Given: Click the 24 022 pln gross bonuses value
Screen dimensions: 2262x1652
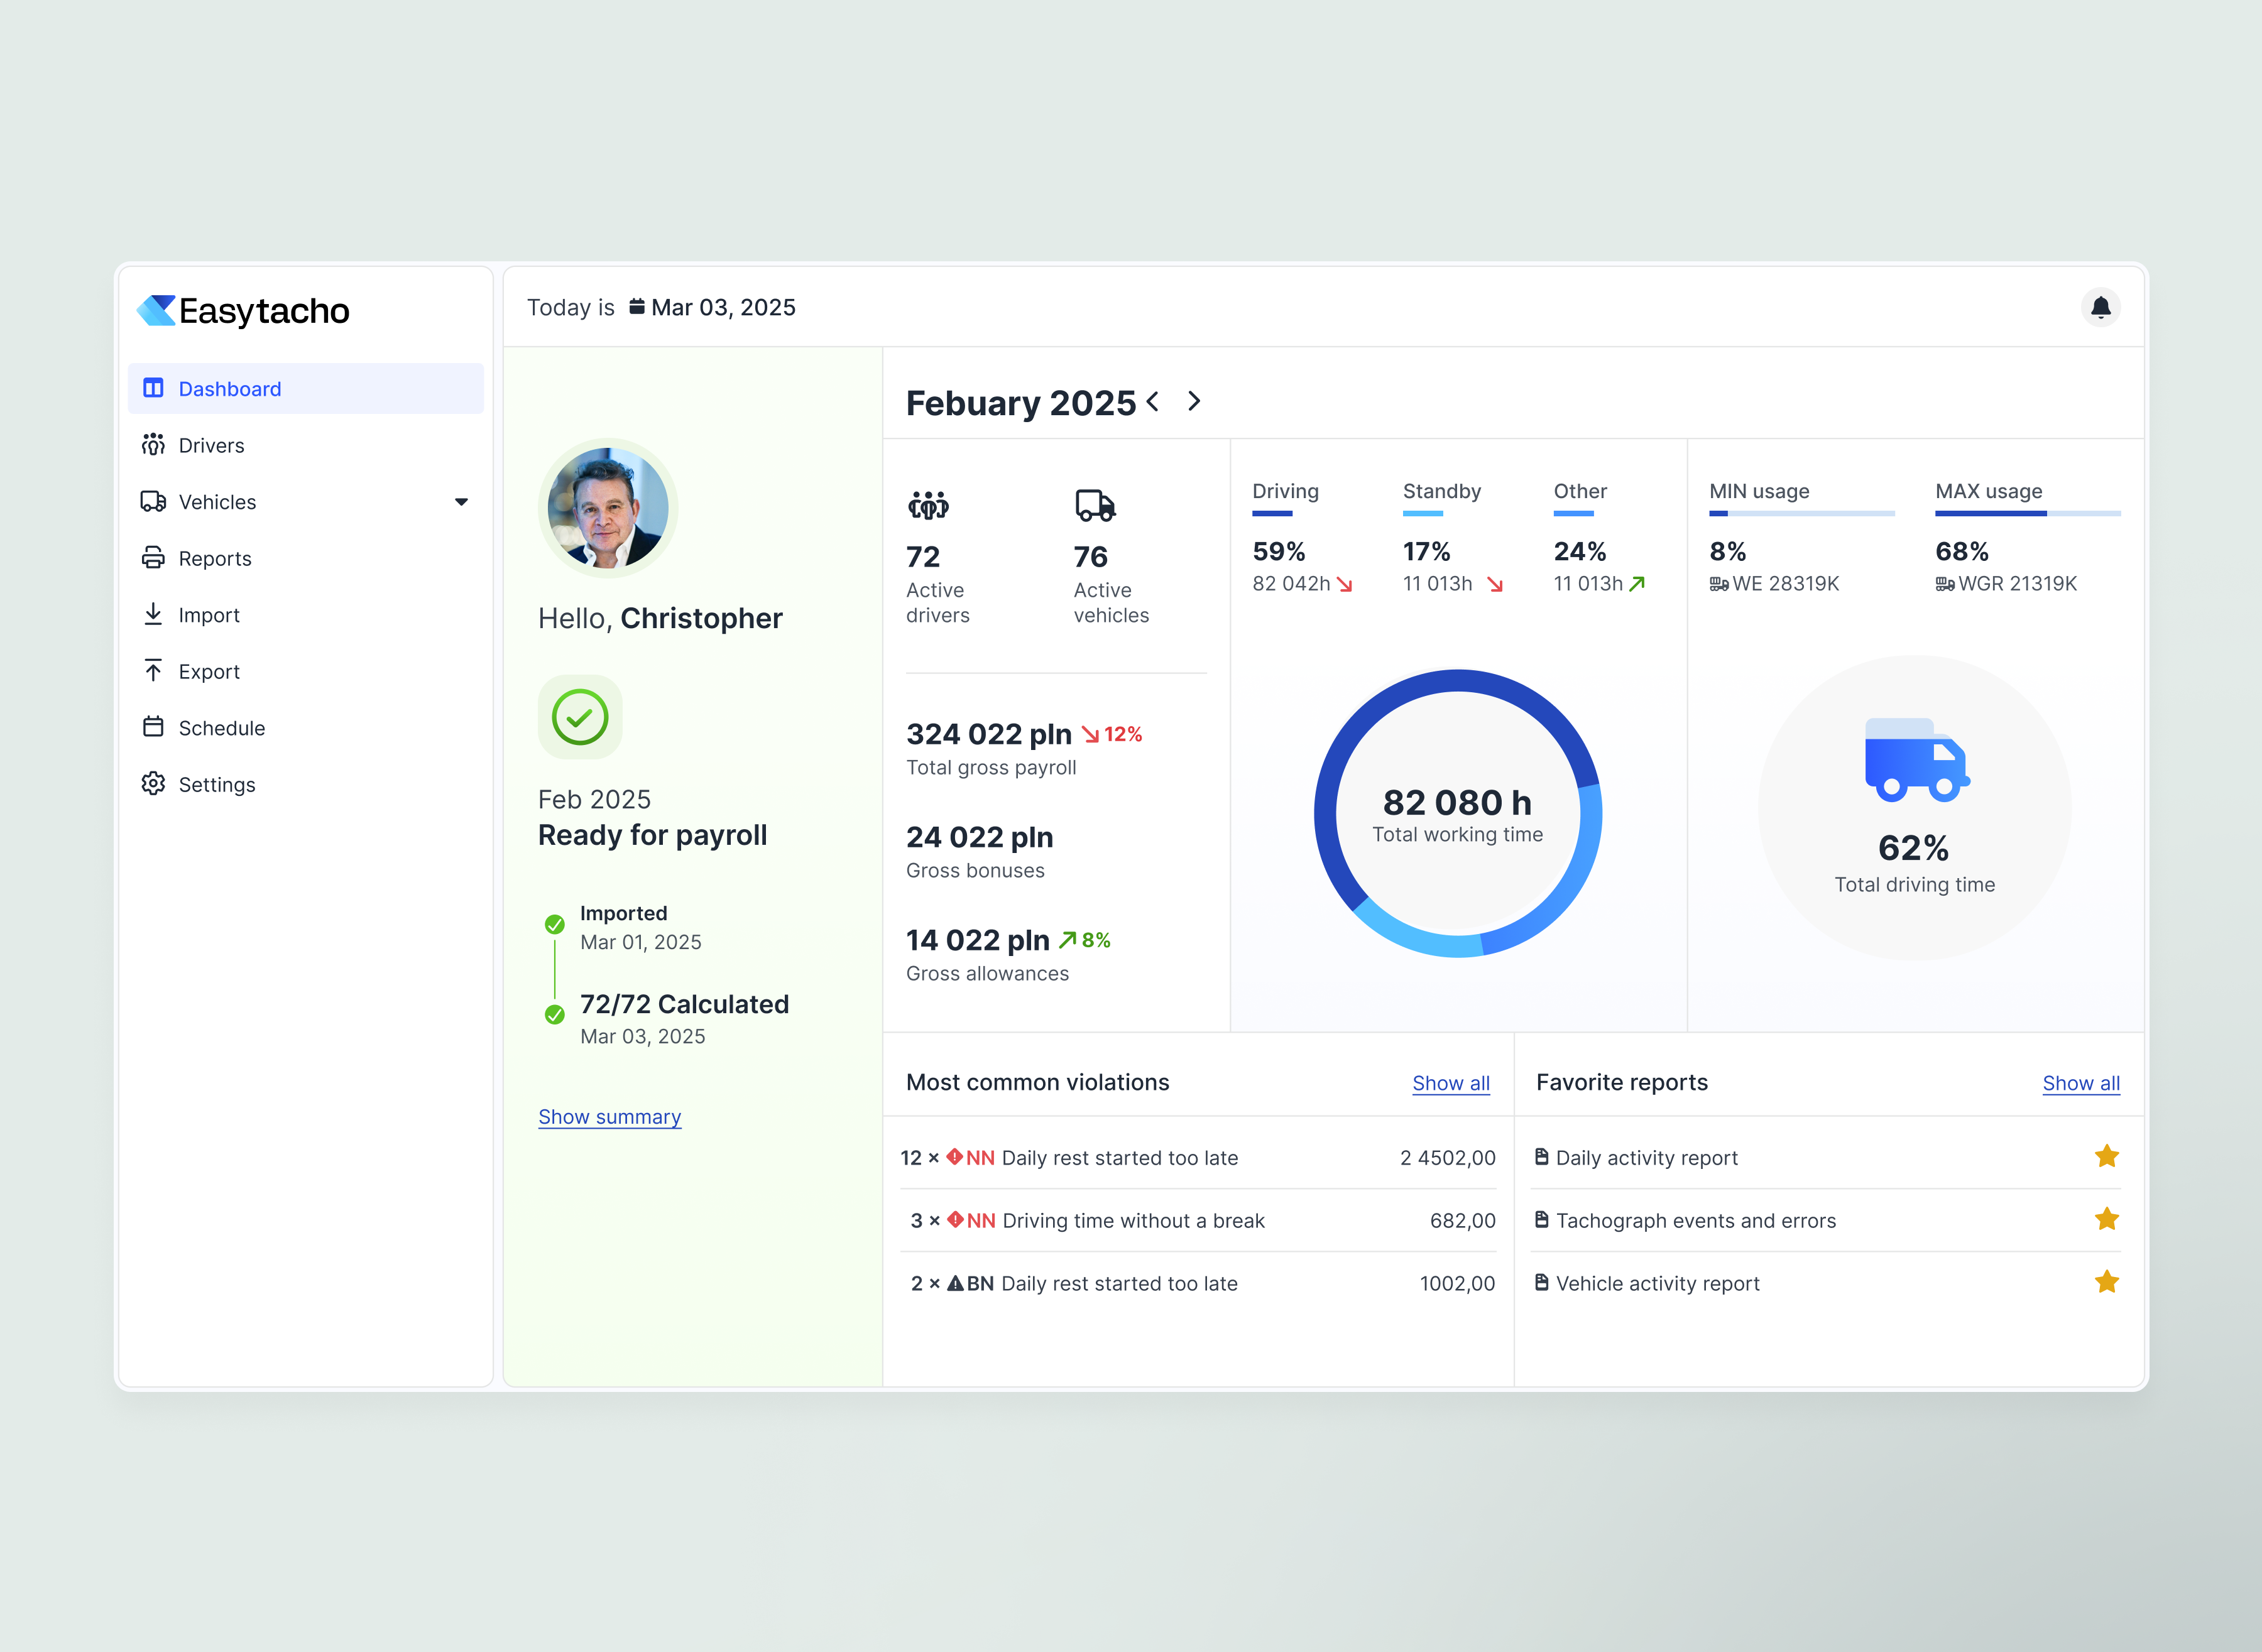Looking at the screenshot, I should click(980, 837).
